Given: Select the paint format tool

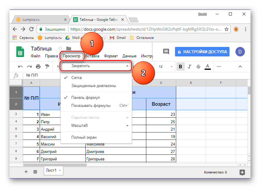Looking at the screenshot, I should (47, 67).
